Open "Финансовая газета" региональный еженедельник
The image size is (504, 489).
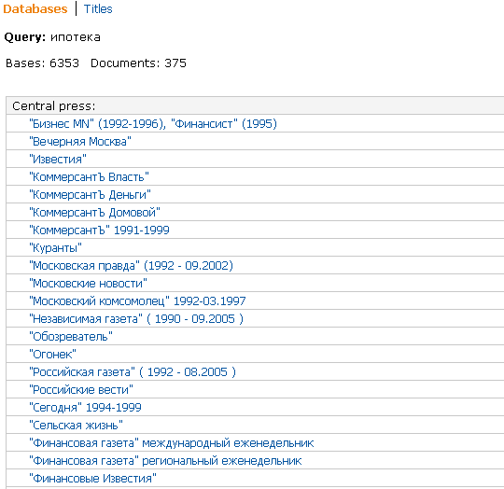[x=165, y=461]
